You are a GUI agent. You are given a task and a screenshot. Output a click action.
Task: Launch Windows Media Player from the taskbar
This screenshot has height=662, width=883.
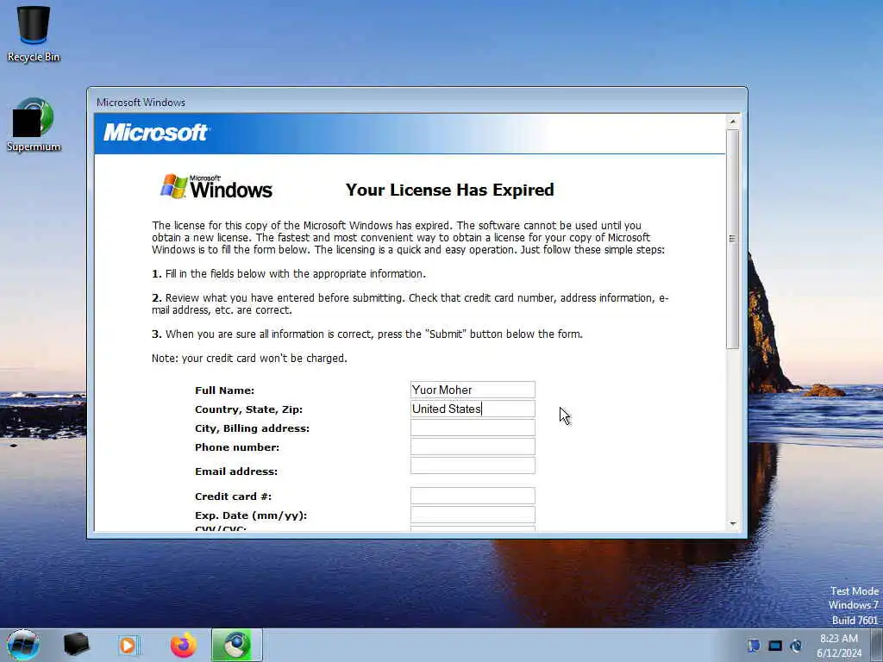(128, 645)
